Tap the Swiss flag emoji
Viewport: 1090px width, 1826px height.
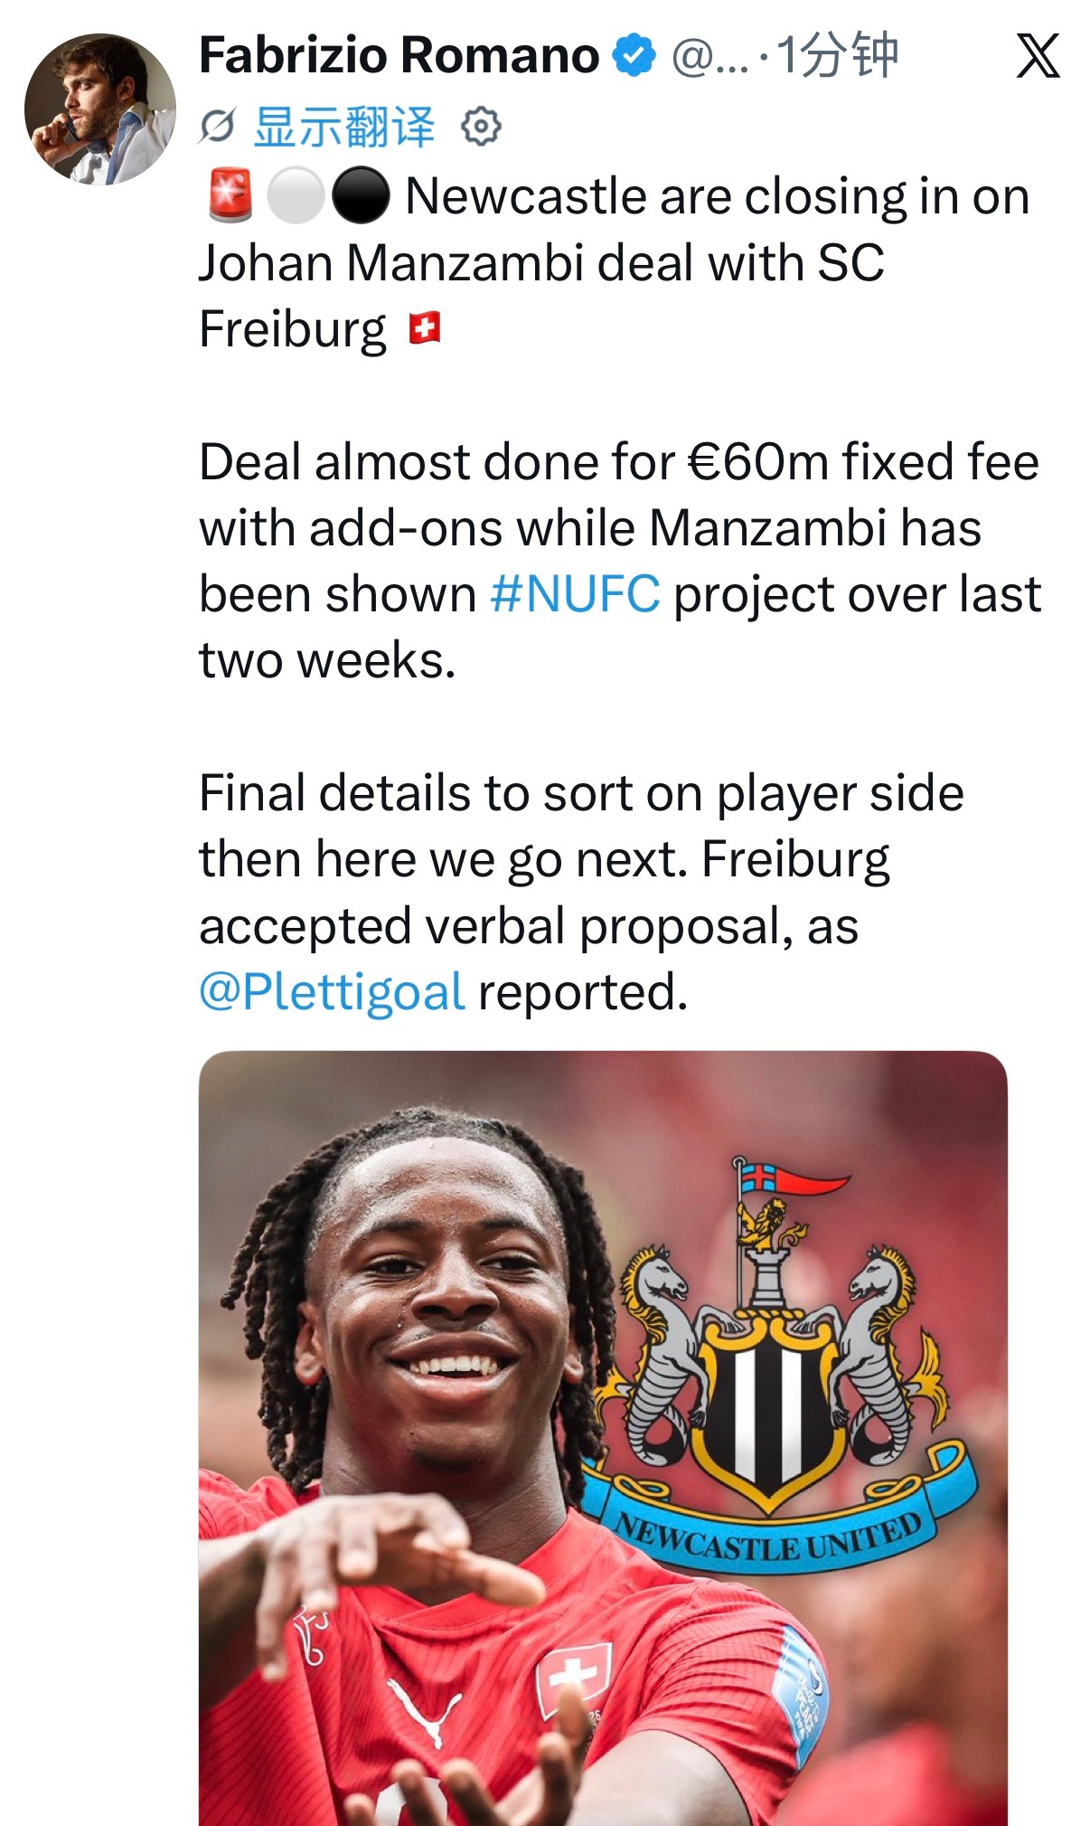[x=424, y=328]
